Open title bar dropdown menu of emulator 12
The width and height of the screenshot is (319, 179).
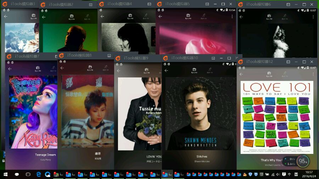pyautogui.click(x=288, y=62)
